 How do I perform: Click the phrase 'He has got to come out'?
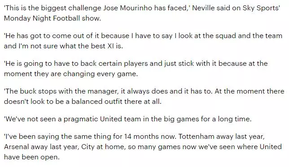[x=46, y=36]
